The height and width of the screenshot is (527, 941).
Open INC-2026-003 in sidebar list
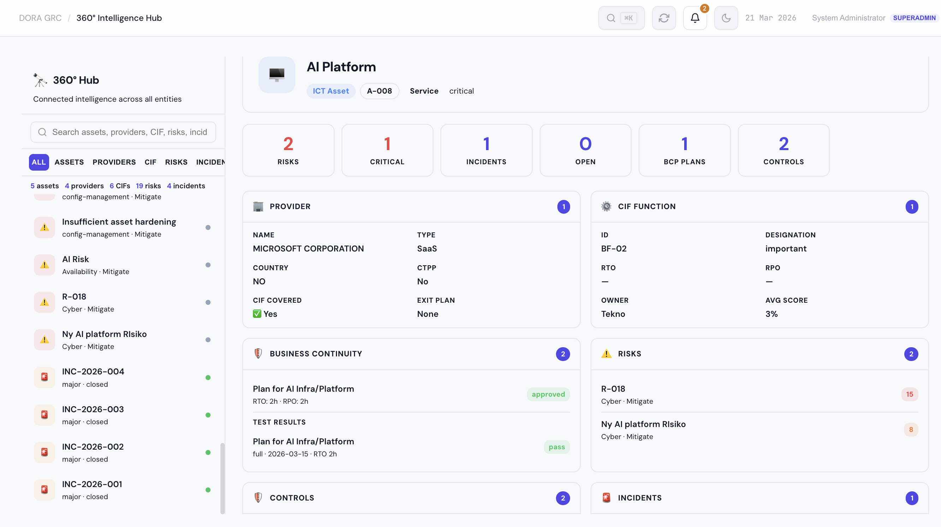(123, 415)
